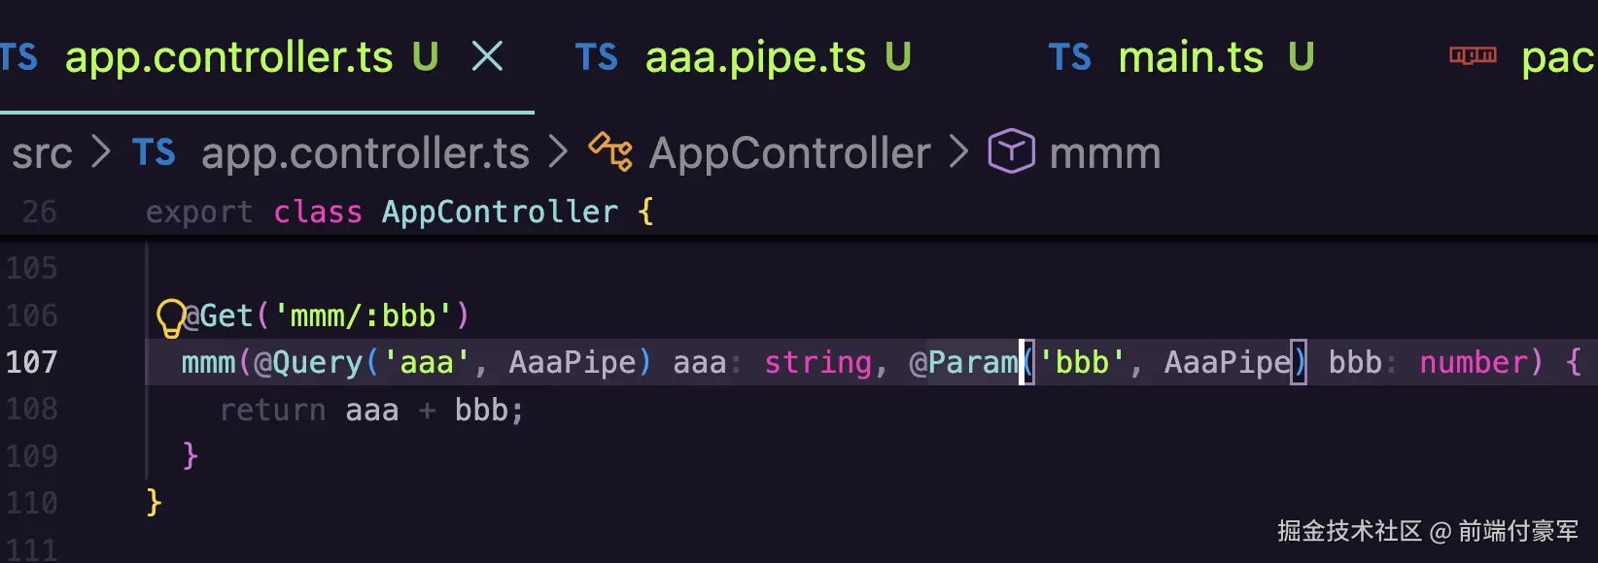Close the app.controller.ts tab
The height and width of the screenshot is (563, 1598).
click(487, 57)
